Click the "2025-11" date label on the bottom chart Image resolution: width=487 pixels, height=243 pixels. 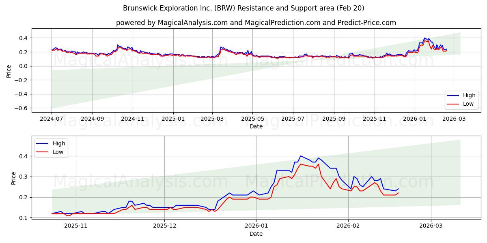pyautogui.click(x=76, y=226)
